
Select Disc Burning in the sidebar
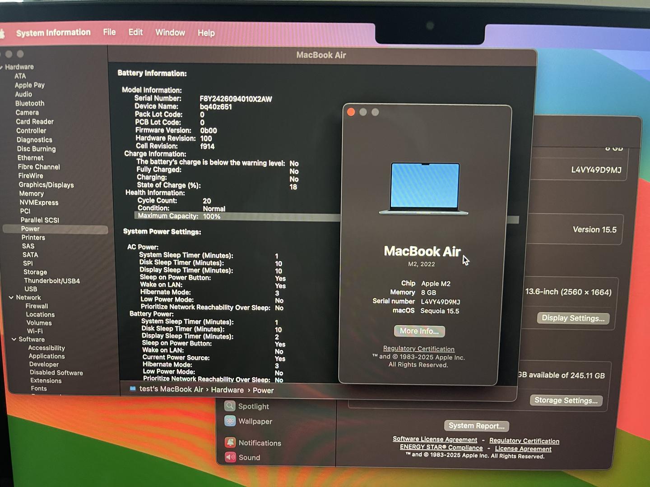[x=36, y=149]
